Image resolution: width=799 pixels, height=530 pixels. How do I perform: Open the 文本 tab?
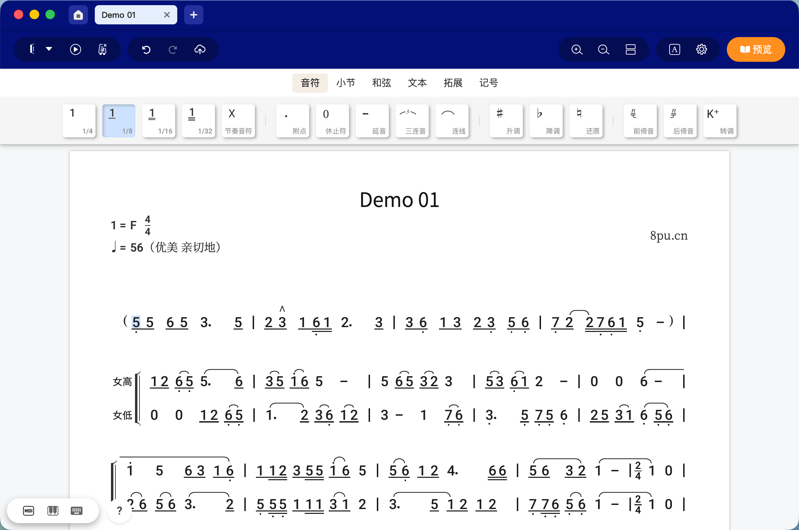click(417, 83)
